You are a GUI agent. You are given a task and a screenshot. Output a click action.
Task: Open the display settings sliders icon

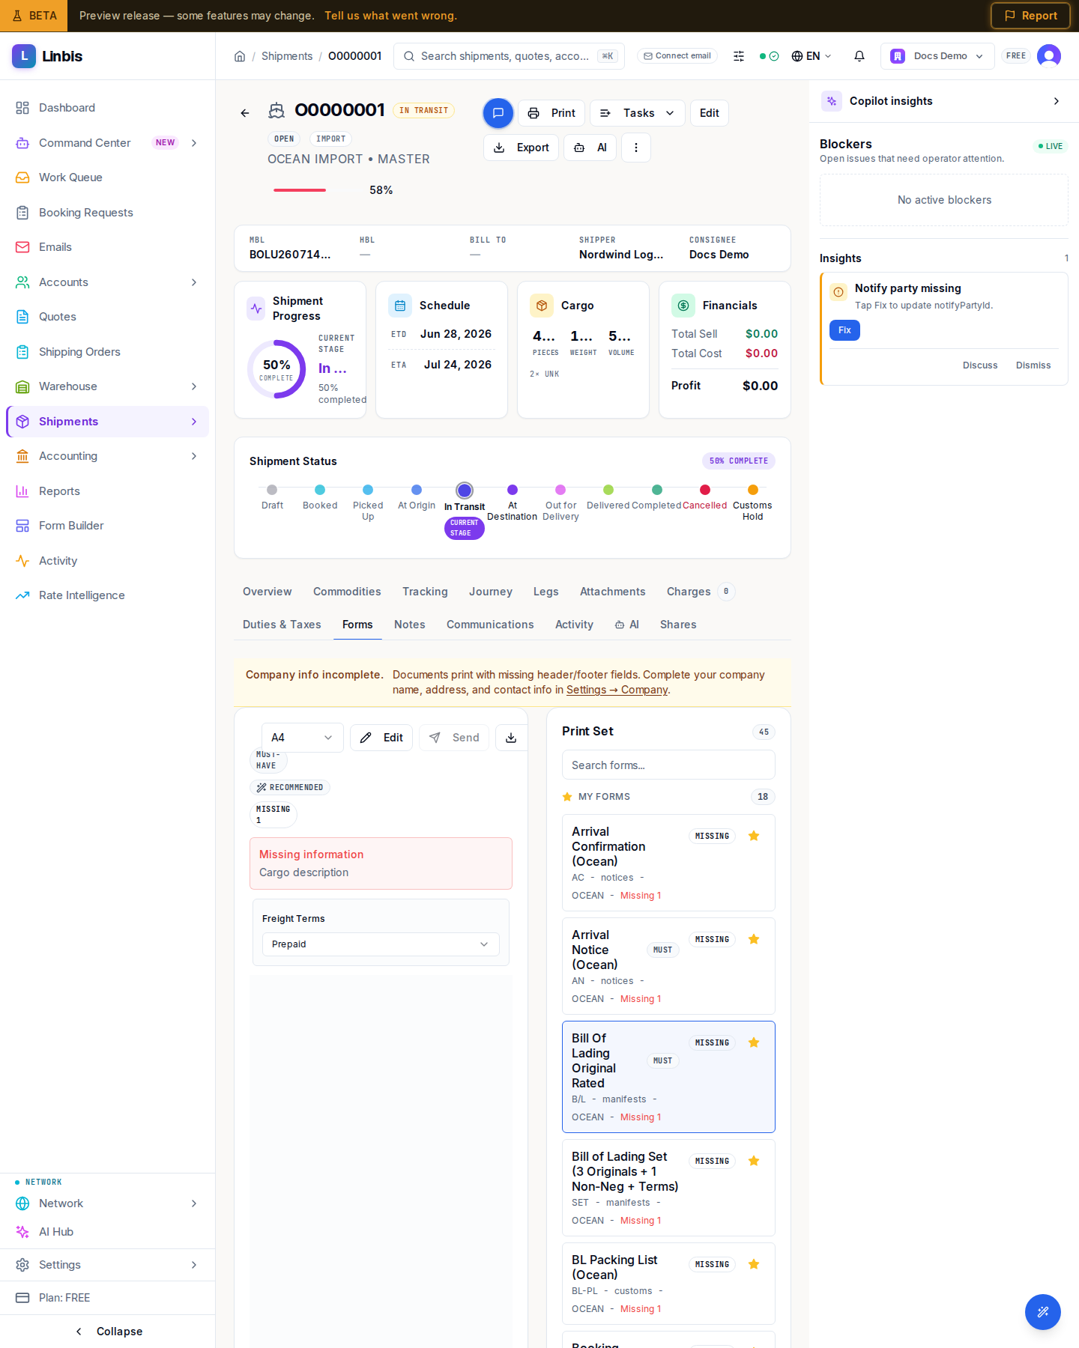(x=739, y=56)
